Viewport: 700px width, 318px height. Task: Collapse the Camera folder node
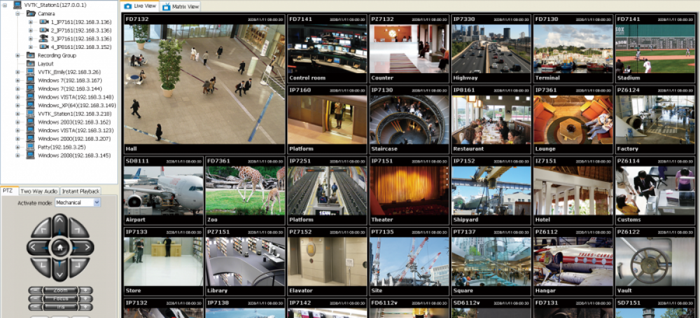pos(18,14)
